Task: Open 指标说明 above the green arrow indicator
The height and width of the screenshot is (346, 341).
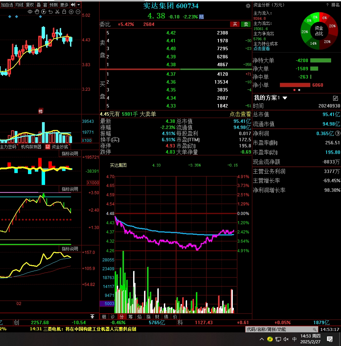Action: tap(70, 189)
